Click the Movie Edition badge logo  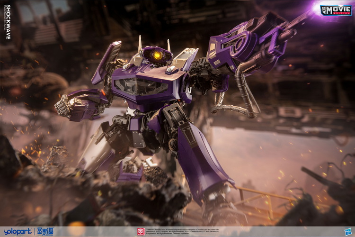pyautogui.click(x=336, y=10)
